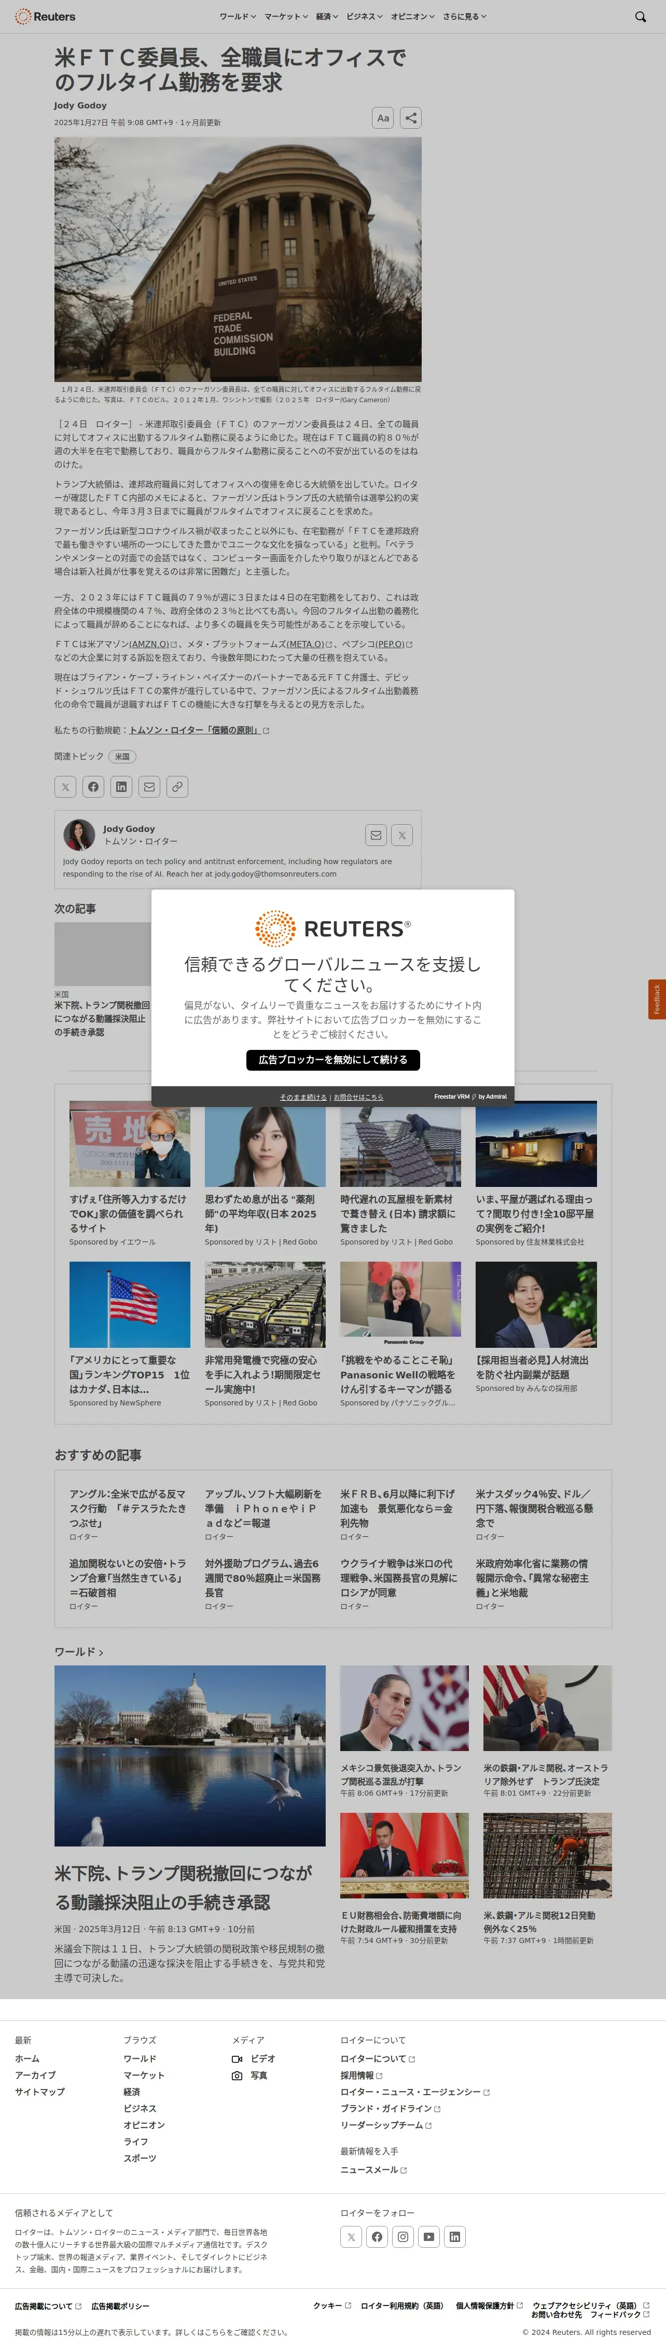Open 米、鉄鋼・アルミ関税12日発動 article
The width and height of the screenshot is (666, 2351).
539,1922
